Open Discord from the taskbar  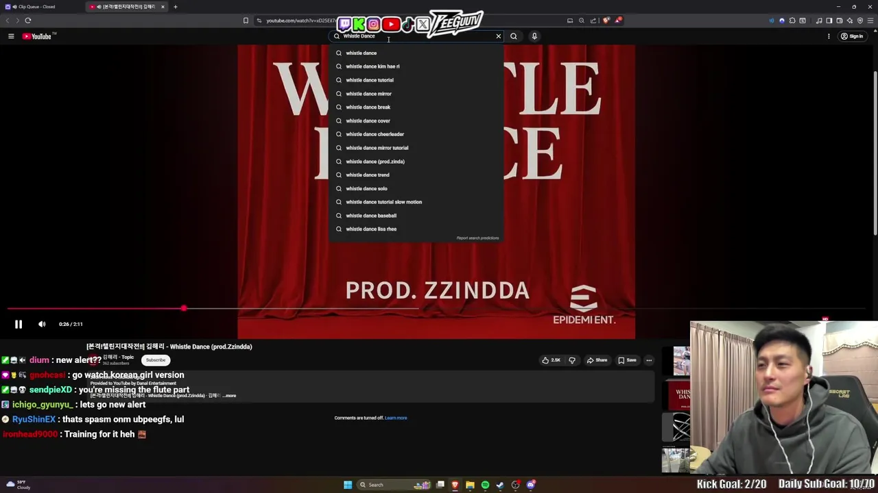tap(530, 485)
